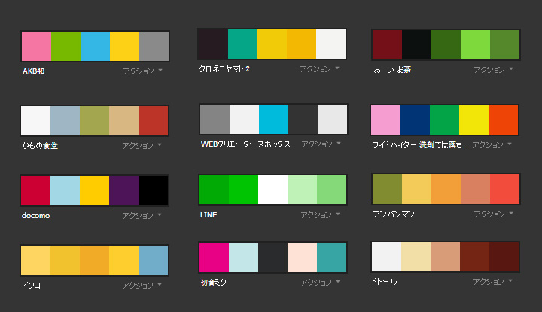Open the ドトール theme title
The height and width of the screenshot is (312, 542).
tap(384, 282)
